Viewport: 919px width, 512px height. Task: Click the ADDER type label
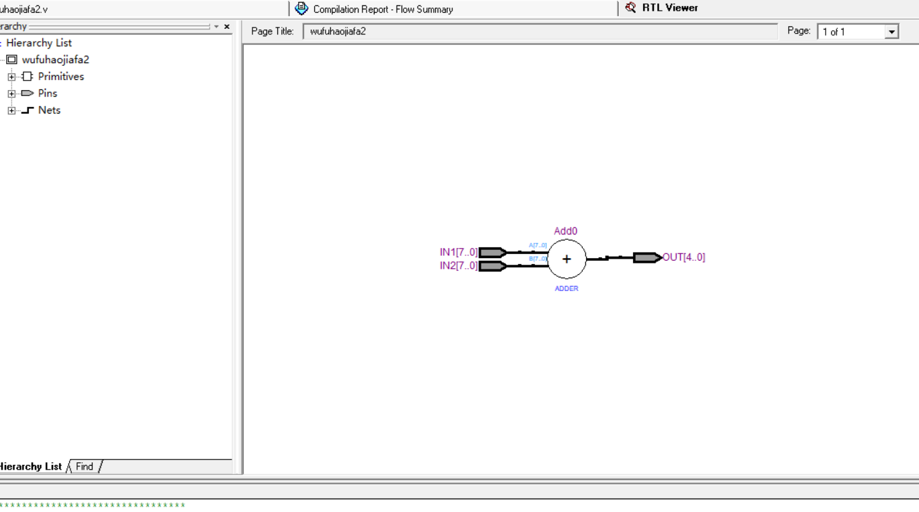pyautogui.click(x=567, y=288)
